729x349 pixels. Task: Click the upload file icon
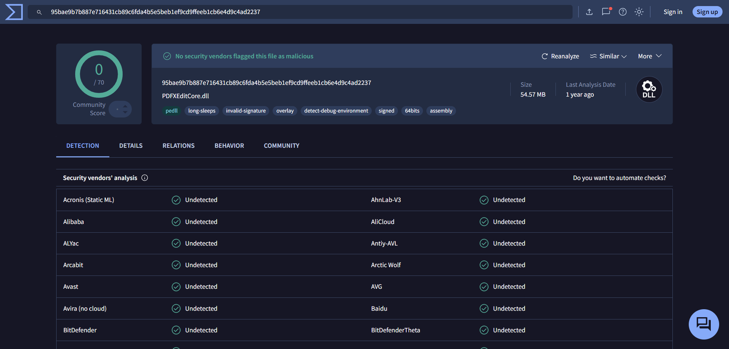(x=589, y=12)
